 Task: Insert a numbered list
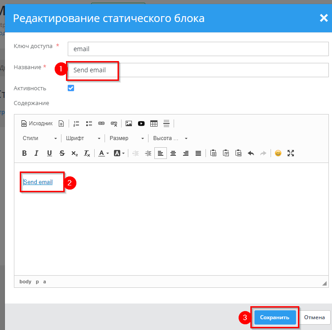tap(76, 123)
